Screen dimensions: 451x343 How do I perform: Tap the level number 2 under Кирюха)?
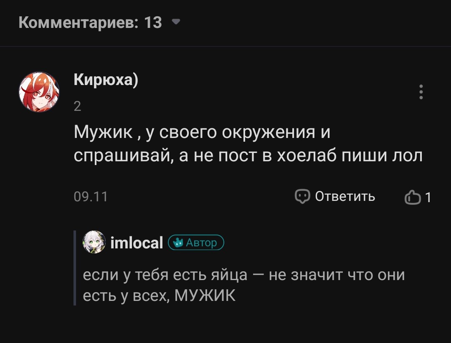(x=77, y=107)
